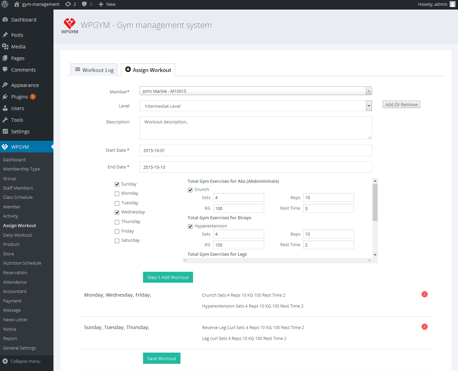The image size is (458, 371).
Task: Select the Assign Workout tab
Action: click(x=148, y=70)
